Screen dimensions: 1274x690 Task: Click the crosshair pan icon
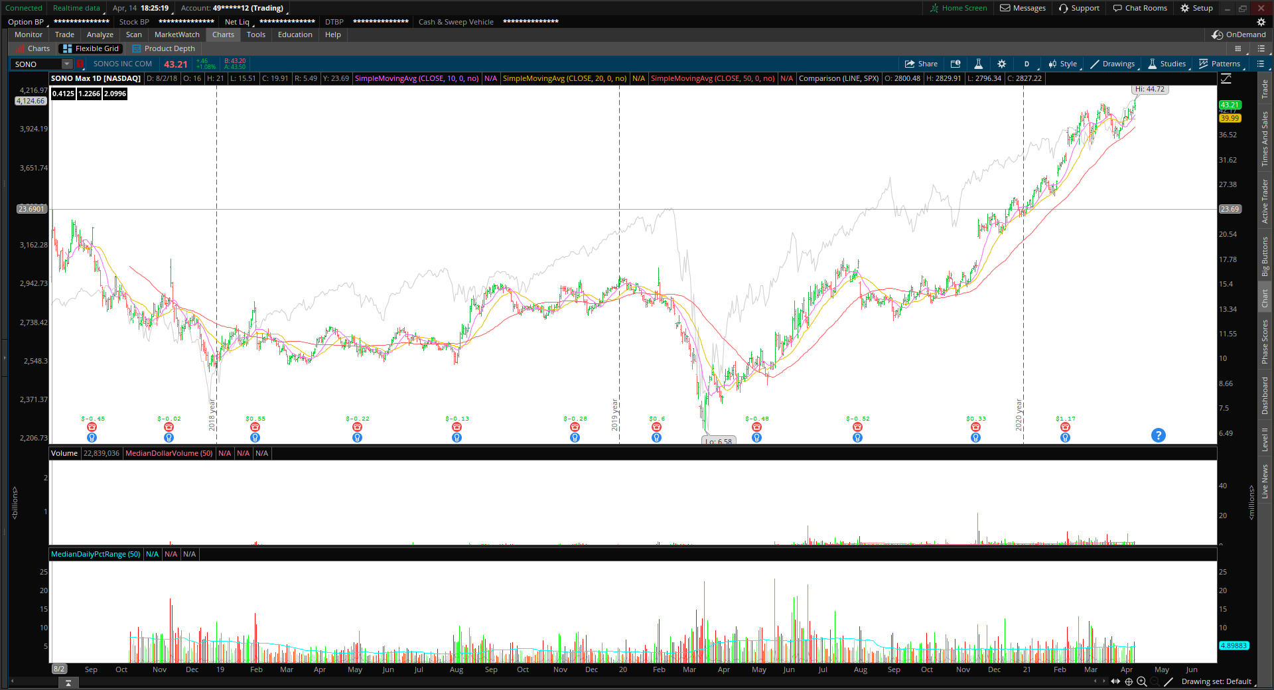pyautogui.click(x=1129, y=681)
